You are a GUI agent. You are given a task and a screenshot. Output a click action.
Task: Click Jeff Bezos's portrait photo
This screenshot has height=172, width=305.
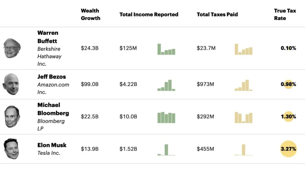point(11,84)
